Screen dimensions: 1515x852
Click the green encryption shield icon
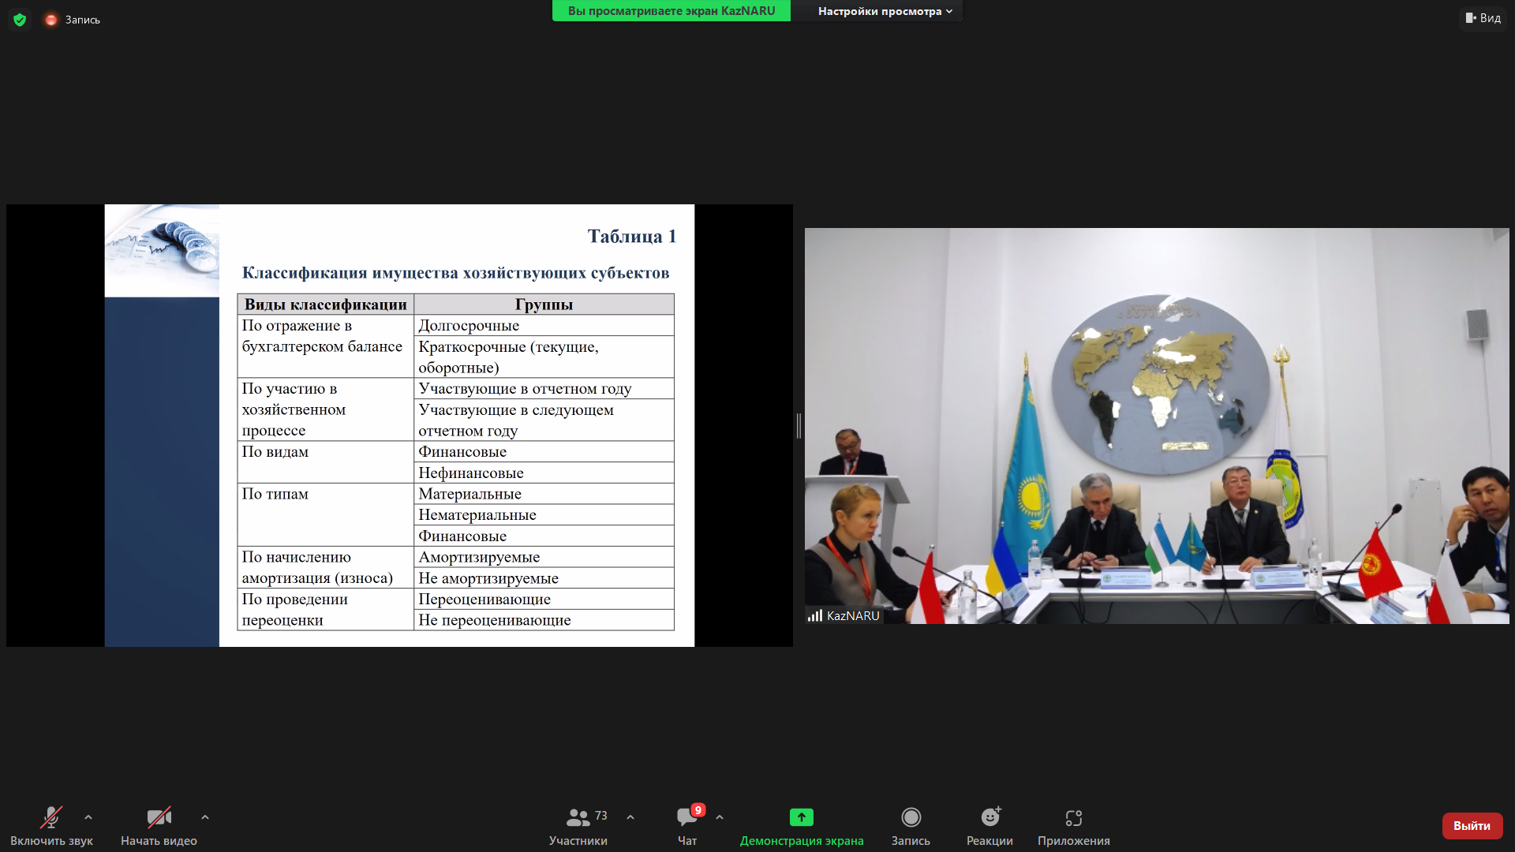click(x=20, y=20)
